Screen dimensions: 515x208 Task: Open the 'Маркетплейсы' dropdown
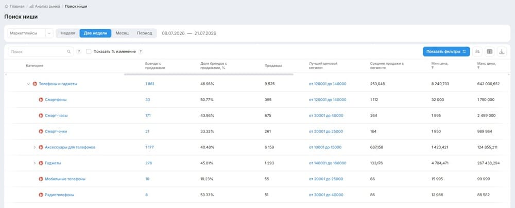(x=30, y=33)
